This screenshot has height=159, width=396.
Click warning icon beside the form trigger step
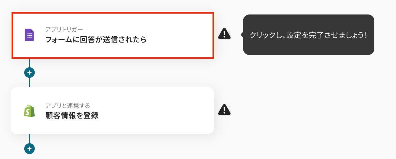tap(224, 34)
